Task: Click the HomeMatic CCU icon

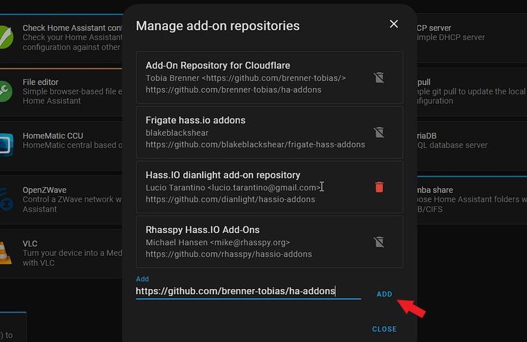Action: coord(5,145)
